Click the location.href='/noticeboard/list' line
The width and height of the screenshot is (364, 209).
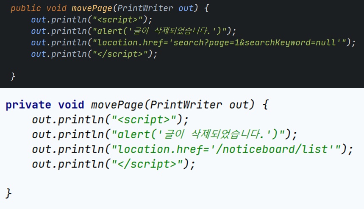(x=192, y=149)
